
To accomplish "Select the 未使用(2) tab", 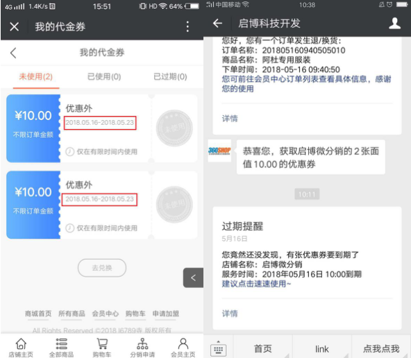I will click(36, 77).
